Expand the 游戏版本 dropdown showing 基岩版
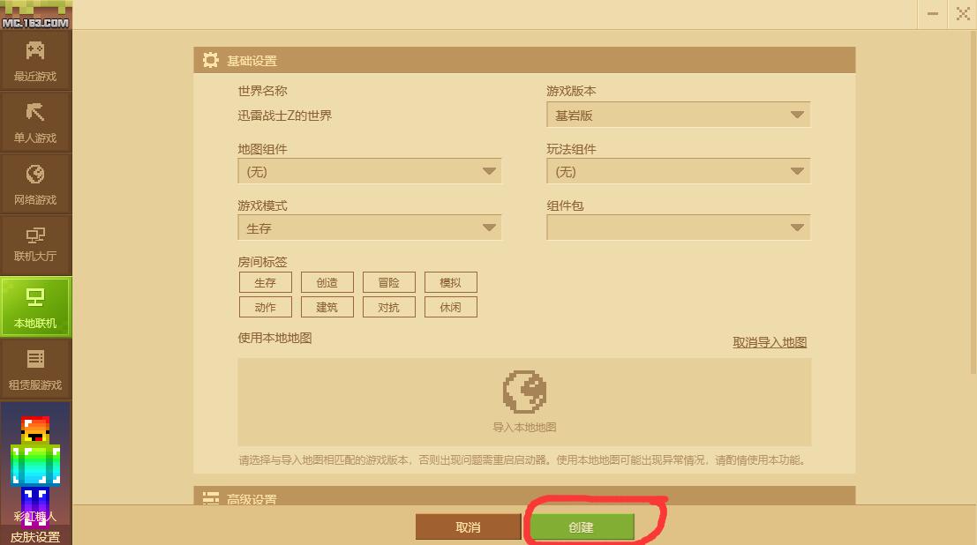The width and height of the screenshot is (977, 545). (679, 115)
